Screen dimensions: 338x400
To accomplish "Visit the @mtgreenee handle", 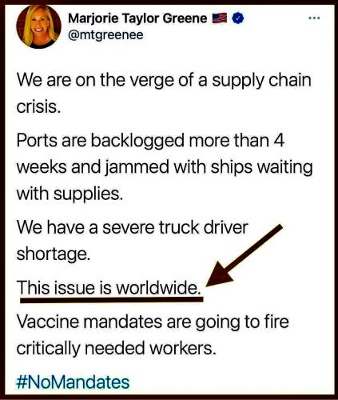I will 105,35.
